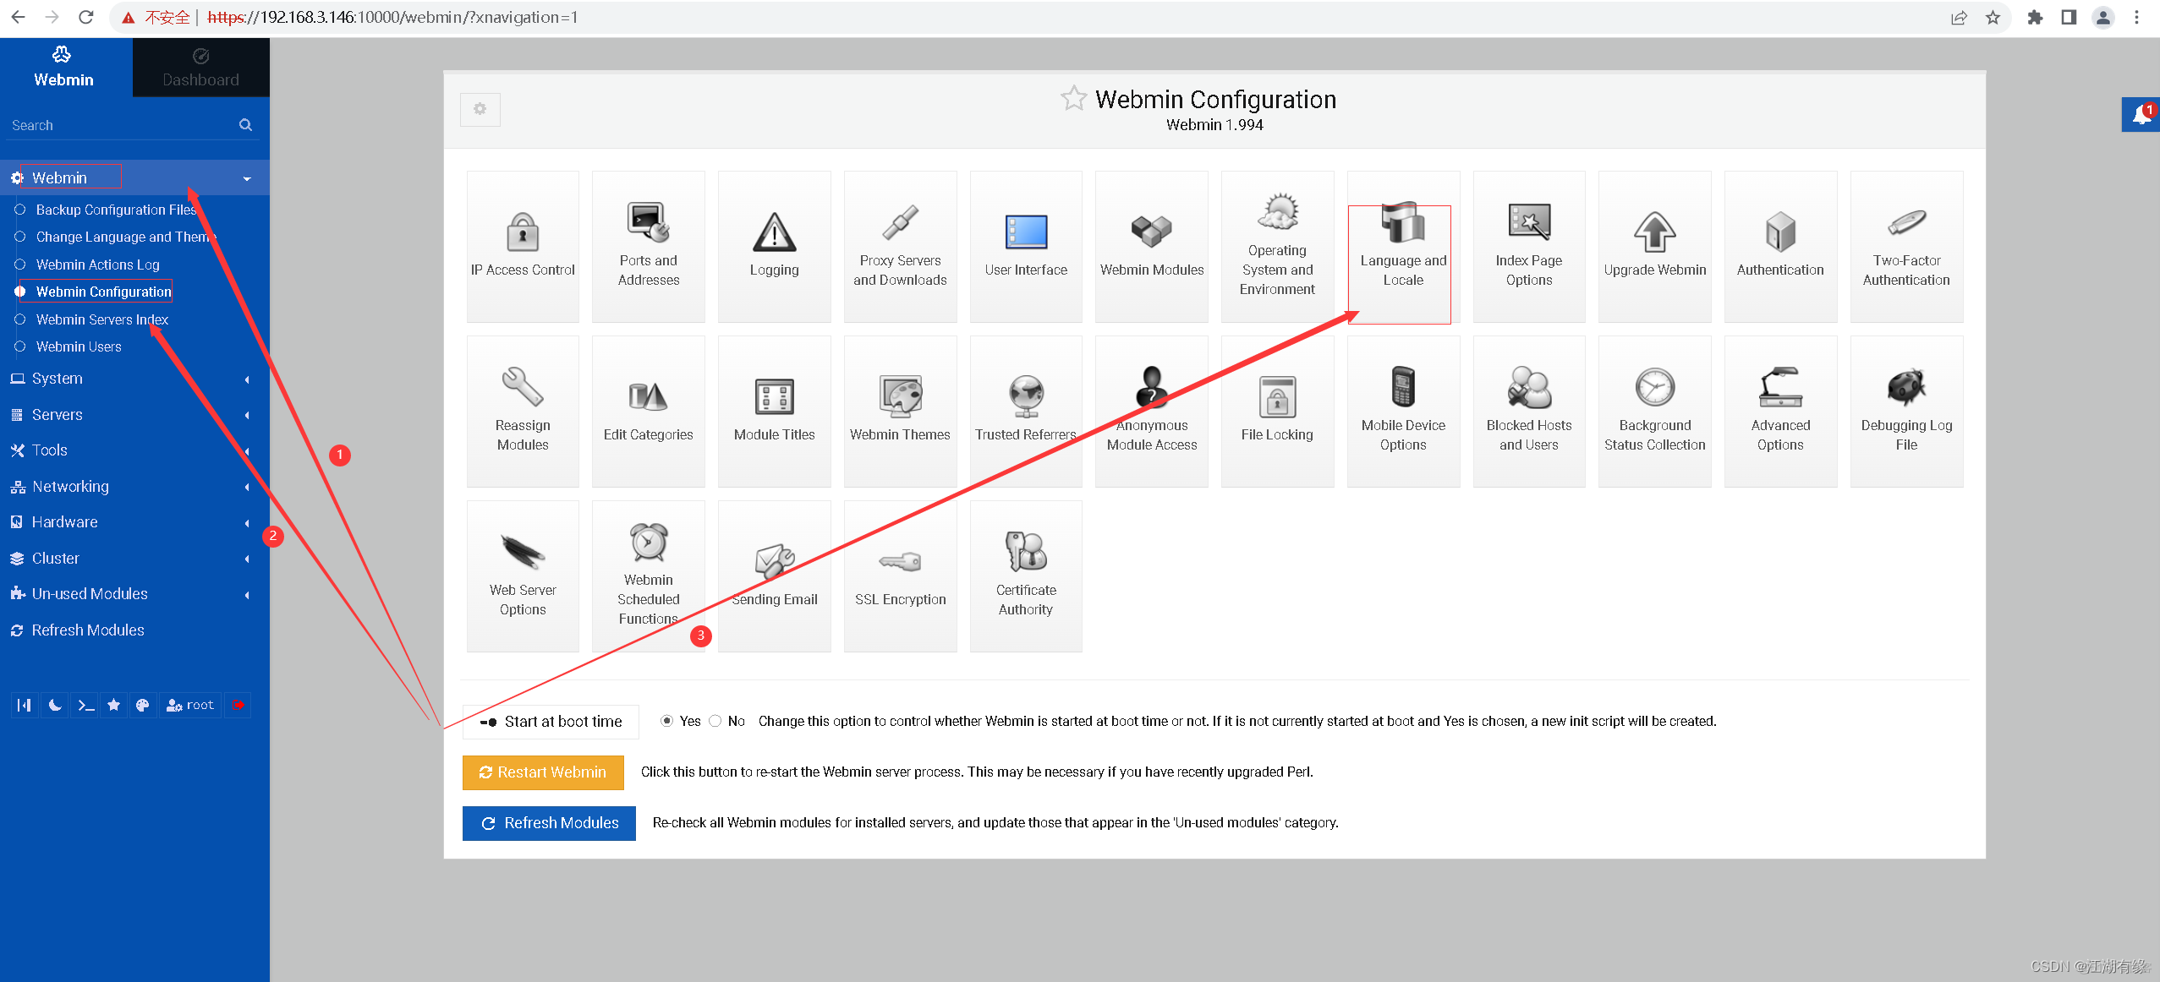Open File Locking settings
The image size is (2160, 982).
pos(1278,411)
